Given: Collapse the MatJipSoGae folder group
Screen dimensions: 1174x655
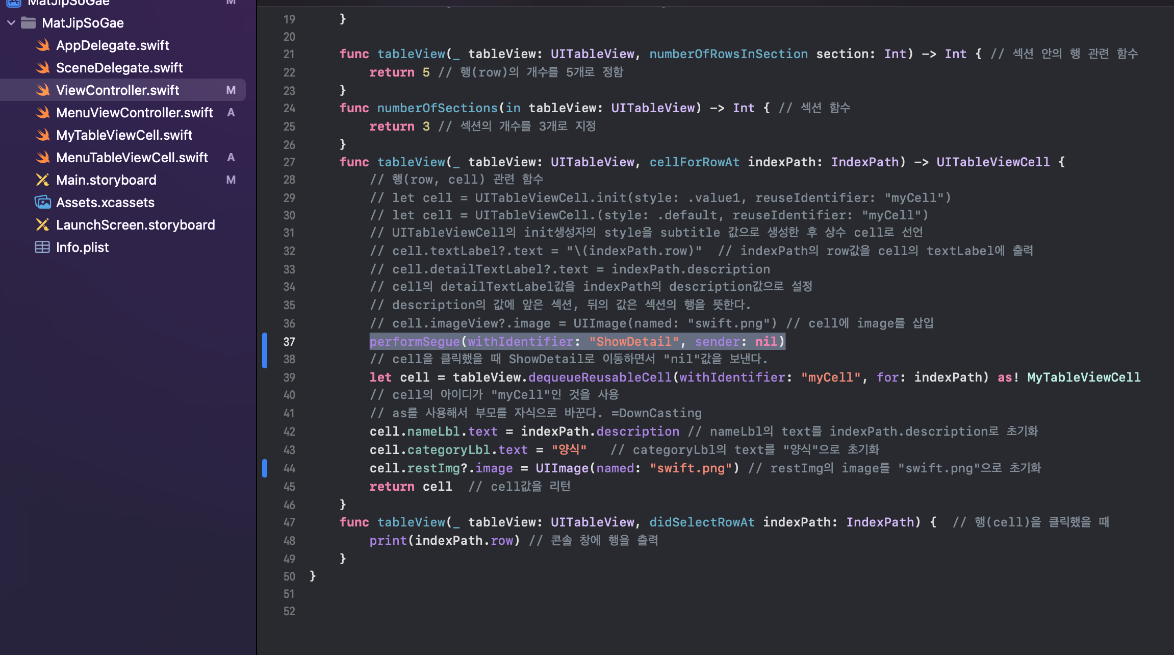Looking at the screenshot, I should pyautogui.click(x=11, y=23).
